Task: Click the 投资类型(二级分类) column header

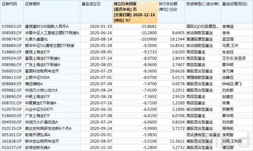Action: [203, 4]
